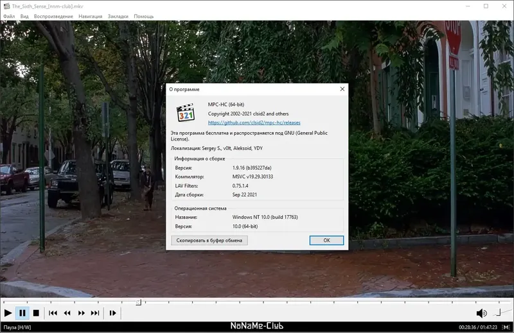Mute audio via the speaker icon
The width and height of the screenshot is (514, 333).
tap(481, 313)
